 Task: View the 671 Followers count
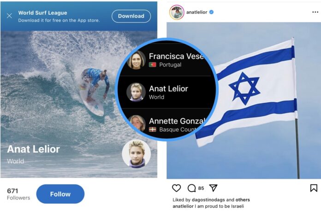click(18, 194)
